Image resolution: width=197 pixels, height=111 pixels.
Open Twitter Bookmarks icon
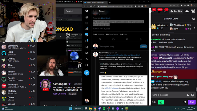[x=86, y=47]
